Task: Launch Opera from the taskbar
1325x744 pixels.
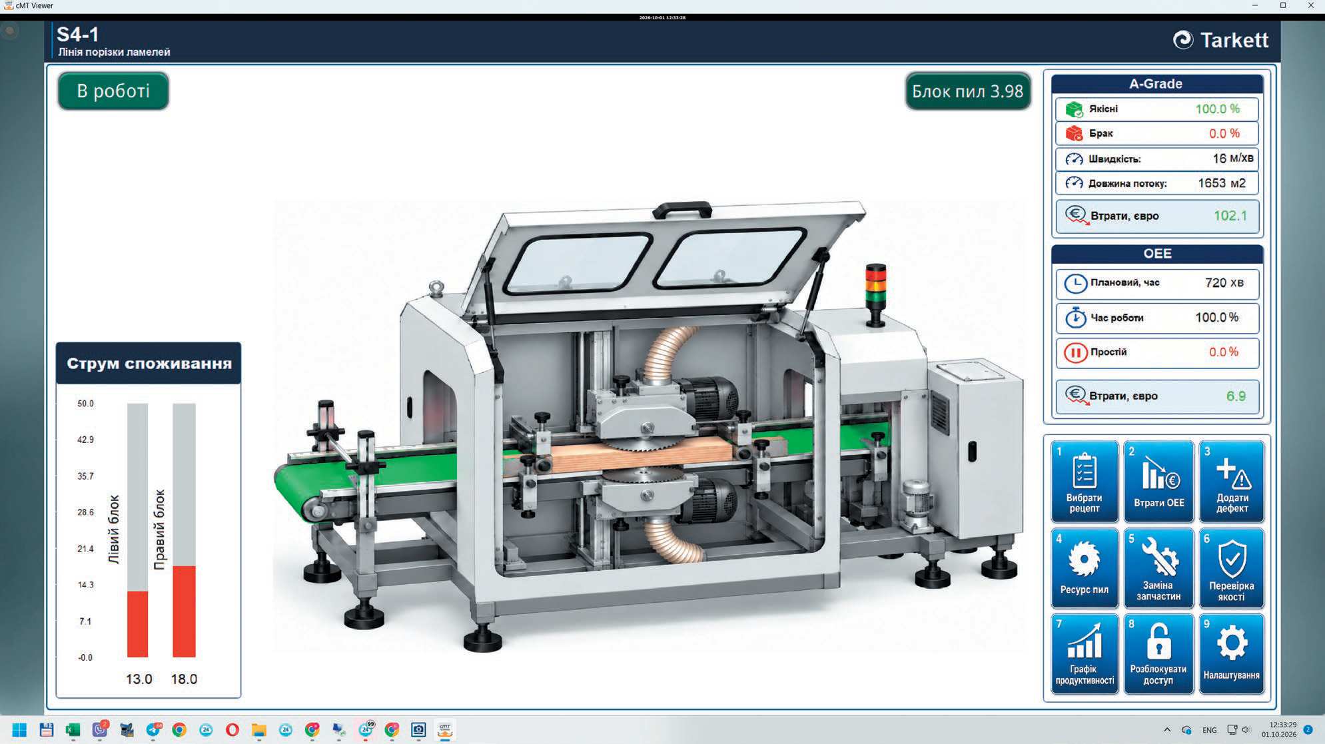Action: (232, 730)
